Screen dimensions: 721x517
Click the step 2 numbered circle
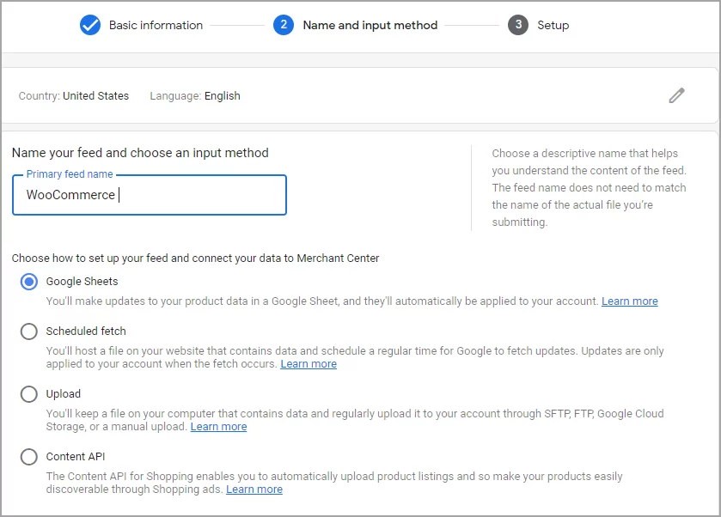coord(284,25)
